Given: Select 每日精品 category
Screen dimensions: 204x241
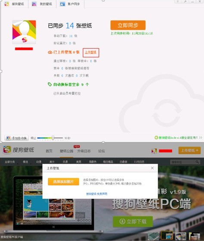Looking at the screenshot, I should (108, 162).
